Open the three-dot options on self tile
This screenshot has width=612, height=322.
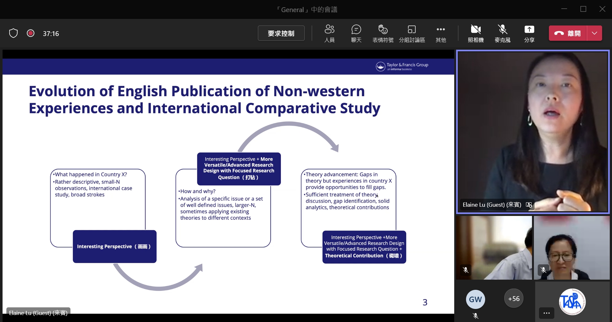(546, 313)
